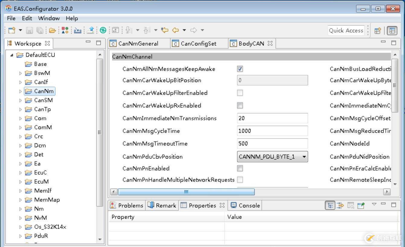This screenshot has height=247, width=405.
Task: Click the Next Annotation down-arrow icon
Action: pyautogui.click(x=129, y=30)
